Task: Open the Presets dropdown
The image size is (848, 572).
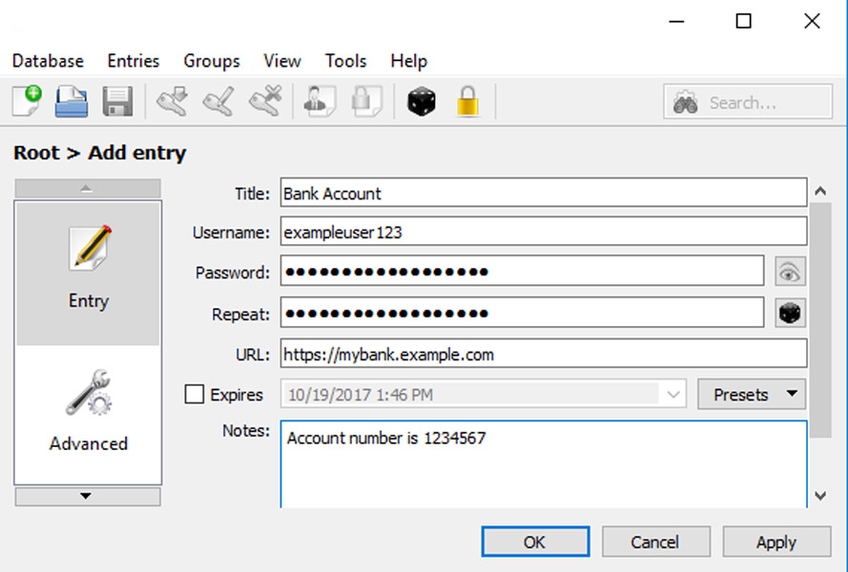Action: (x=752, y=394)
